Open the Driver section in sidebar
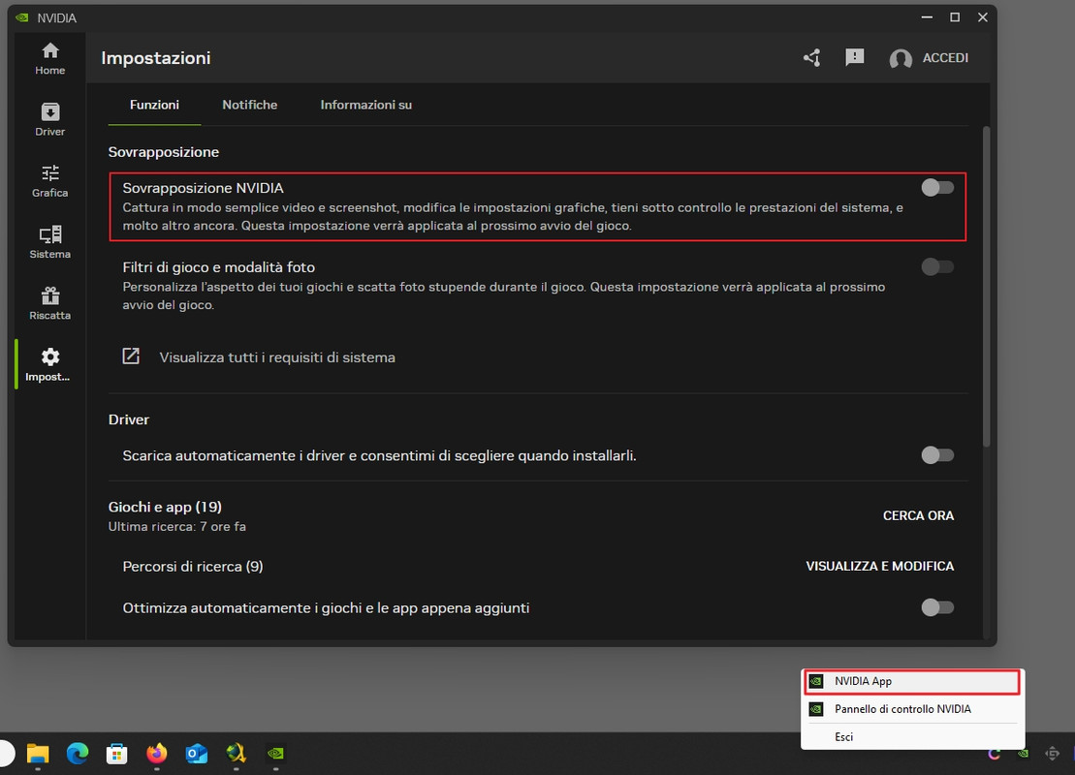1075x775 pixels. coord(50,120)
